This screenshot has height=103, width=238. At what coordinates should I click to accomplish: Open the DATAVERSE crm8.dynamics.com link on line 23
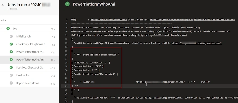[160, 82]
